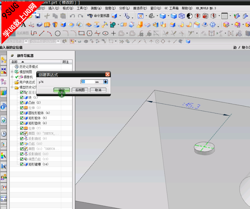
Task: Toggle checkbox for 偏置凸起 (13)
Action: [22, 159]
